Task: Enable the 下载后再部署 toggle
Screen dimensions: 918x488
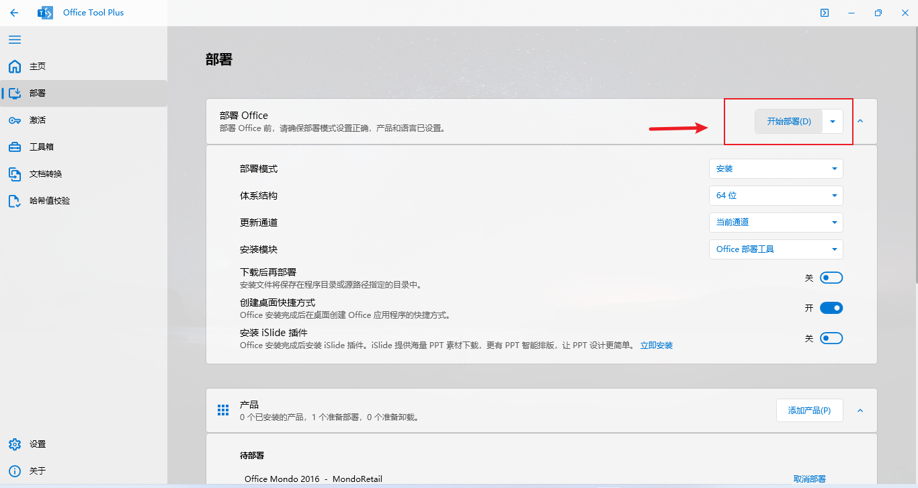Action: tap(831, 278)
